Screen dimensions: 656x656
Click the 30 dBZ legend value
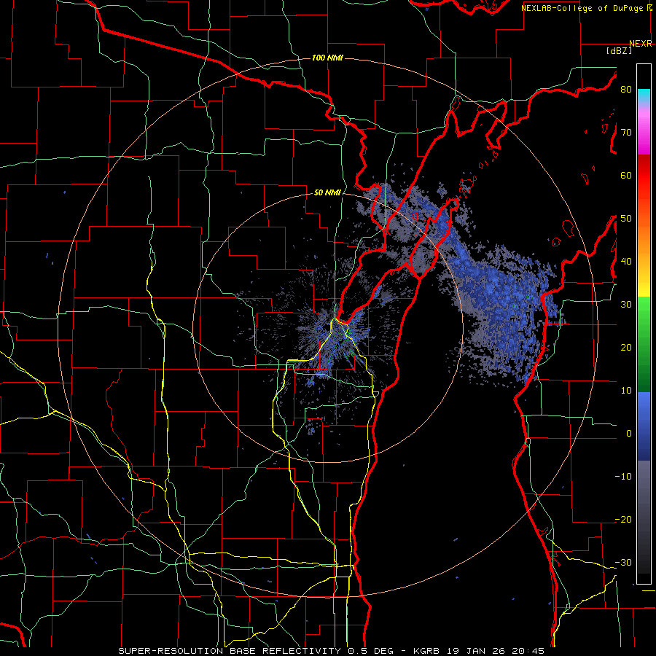tap(626, 304)
